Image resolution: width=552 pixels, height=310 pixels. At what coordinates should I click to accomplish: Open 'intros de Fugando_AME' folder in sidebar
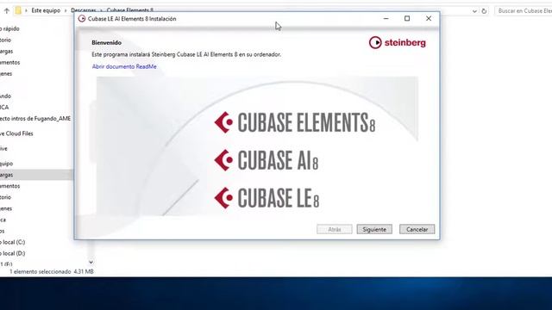click(35, 119)
